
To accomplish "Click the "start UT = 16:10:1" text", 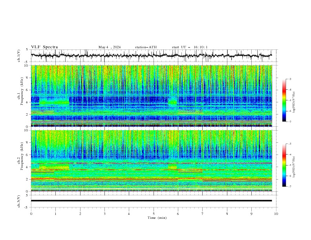I will [190, 47].
